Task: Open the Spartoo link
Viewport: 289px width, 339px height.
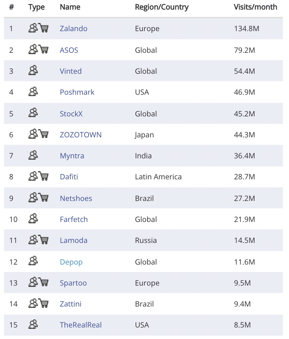Action: [x=73, y=283]
